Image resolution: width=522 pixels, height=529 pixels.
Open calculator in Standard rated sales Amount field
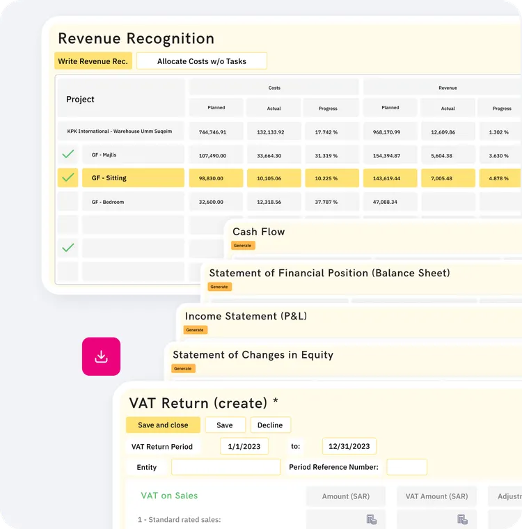(371, 519)
